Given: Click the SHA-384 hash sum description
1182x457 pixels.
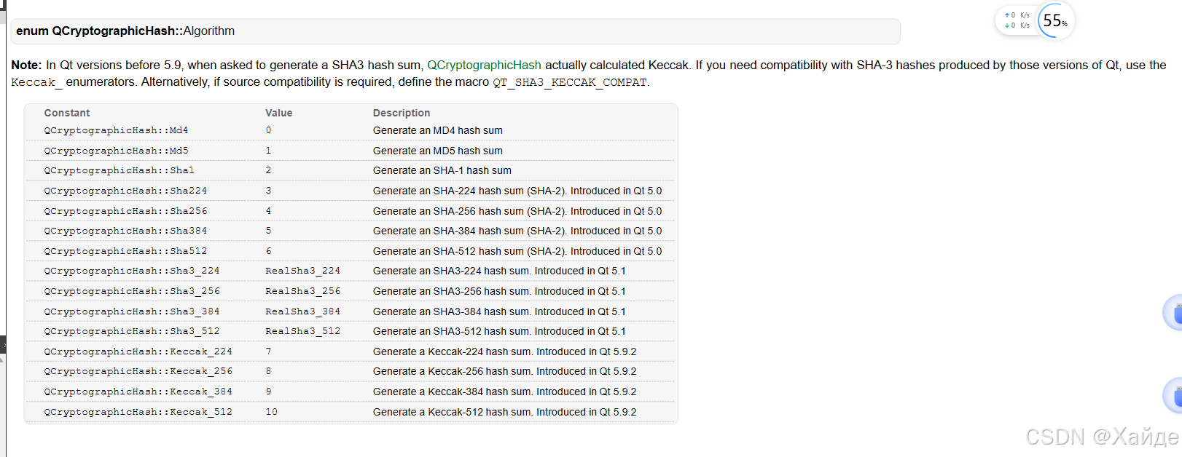Looking at the screenshot, I should pos(517,231).
